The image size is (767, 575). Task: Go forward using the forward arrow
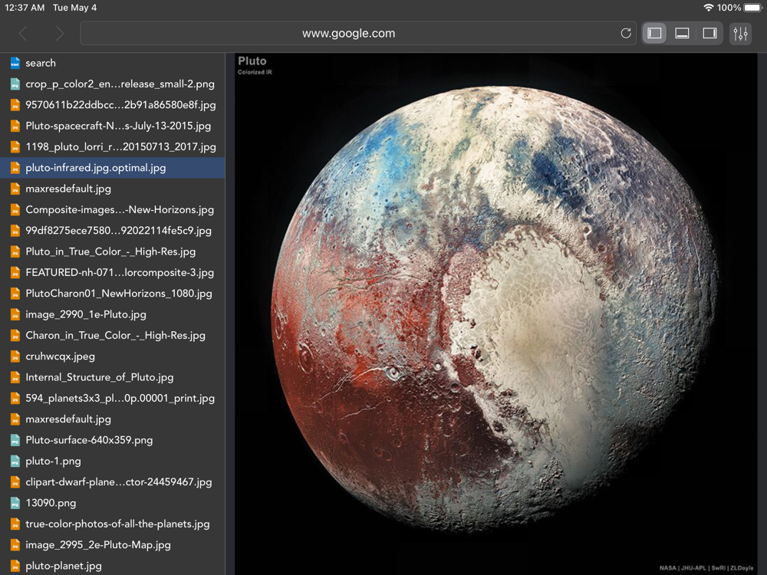tap(60, 34)
